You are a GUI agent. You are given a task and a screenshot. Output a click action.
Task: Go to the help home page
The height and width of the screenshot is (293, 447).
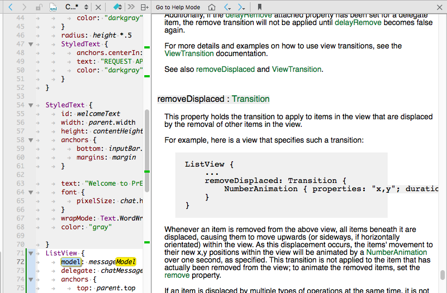212,7
